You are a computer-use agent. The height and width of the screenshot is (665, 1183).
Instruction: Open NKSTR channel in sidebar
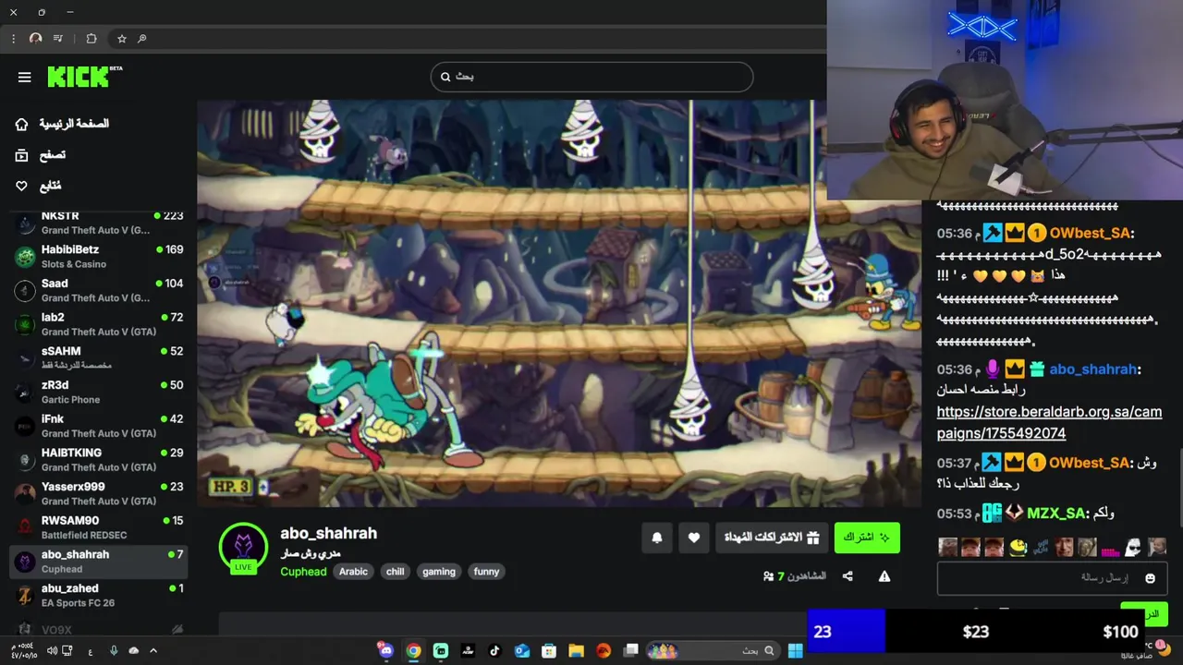(x=98, y=223)
